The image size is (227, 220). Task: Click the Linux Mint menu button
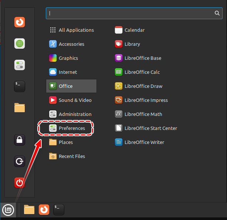pyautogui.click(x=8, y=210)
